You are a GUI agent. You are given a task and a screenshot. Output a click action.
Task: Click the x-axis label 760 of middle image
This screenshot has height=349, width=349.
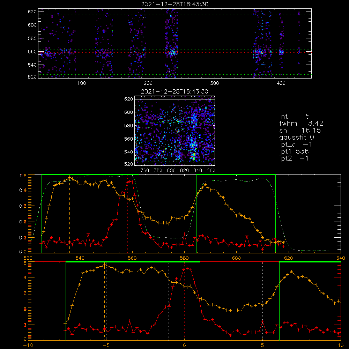pos(145,171)
